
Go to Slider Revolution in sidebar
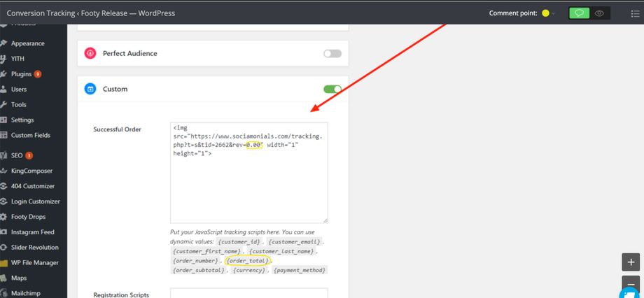[x=35, y=248]
